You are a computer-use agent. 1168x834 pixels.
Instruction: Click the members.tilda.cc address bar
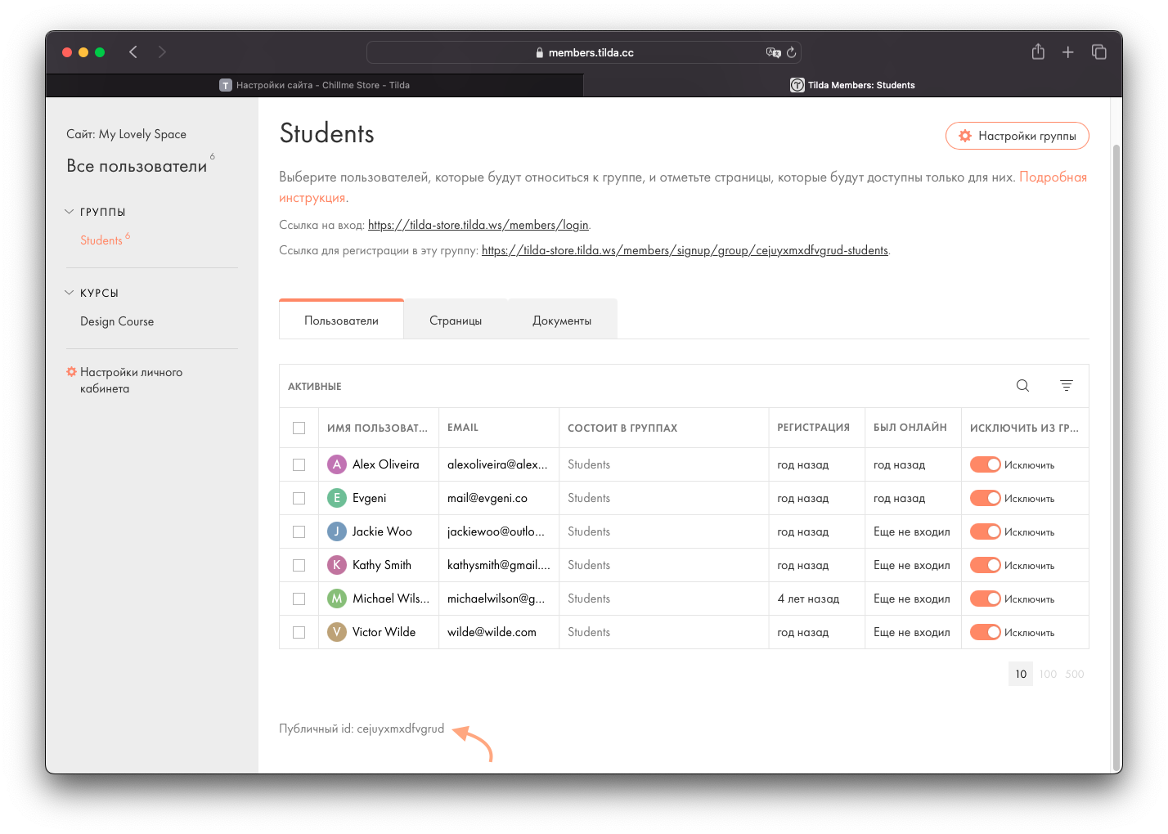[x=584, y=52]
